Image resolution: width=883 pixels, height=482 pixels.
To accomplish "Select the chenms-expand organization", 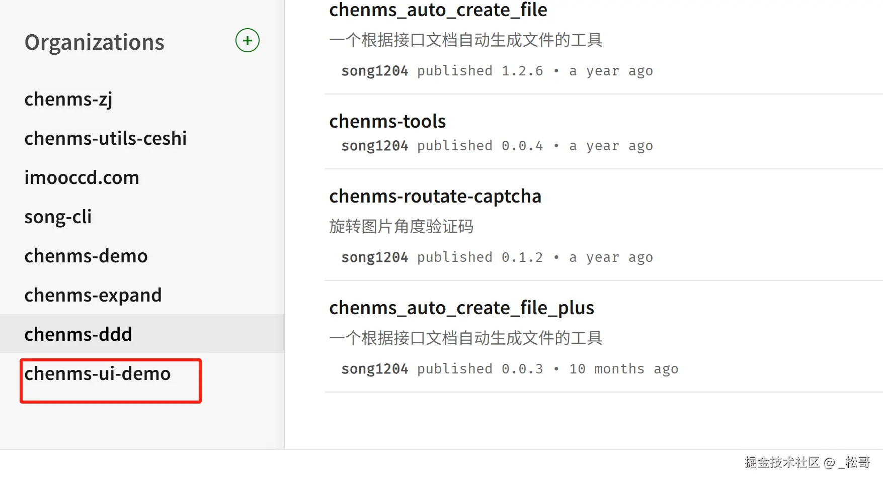I will [93, 296].
